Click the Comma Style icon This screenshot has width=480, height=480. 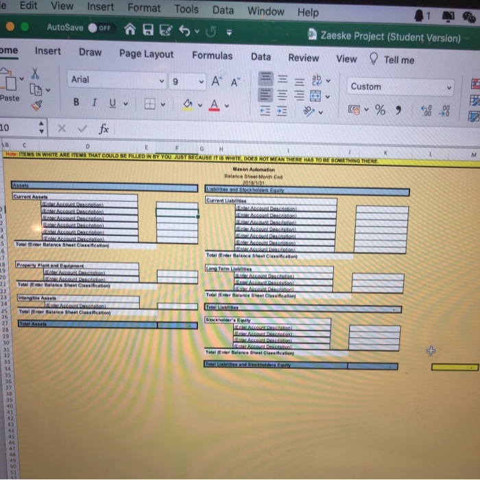click(x=398, y=110)
